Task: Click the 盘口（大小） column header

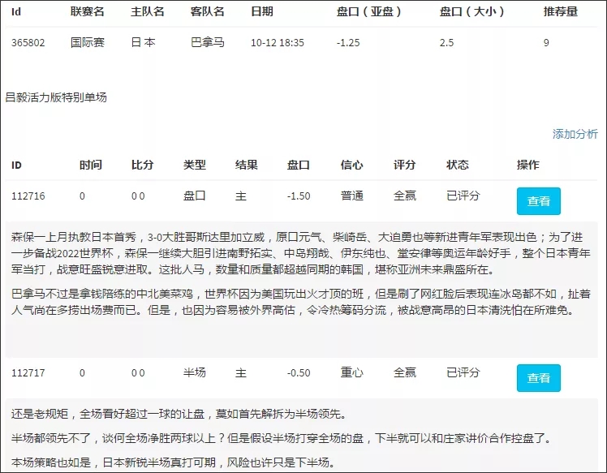Action: point(472,11)
